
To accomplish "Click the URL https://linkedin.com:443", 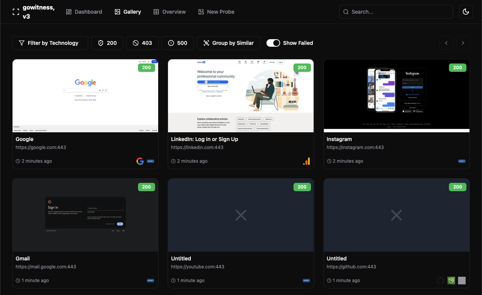I will pyautogui.click(x=197, y=147).
